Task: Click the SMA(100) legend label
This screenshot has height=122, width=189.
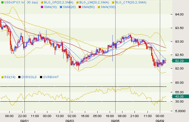Action: tap(108, 7)
